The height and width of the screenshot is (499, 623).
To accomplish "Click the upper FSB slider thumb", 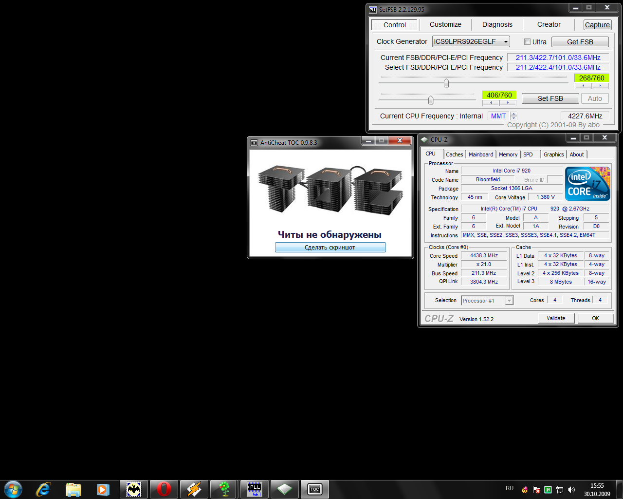I will pyautogui.click(x=446, y=83).
